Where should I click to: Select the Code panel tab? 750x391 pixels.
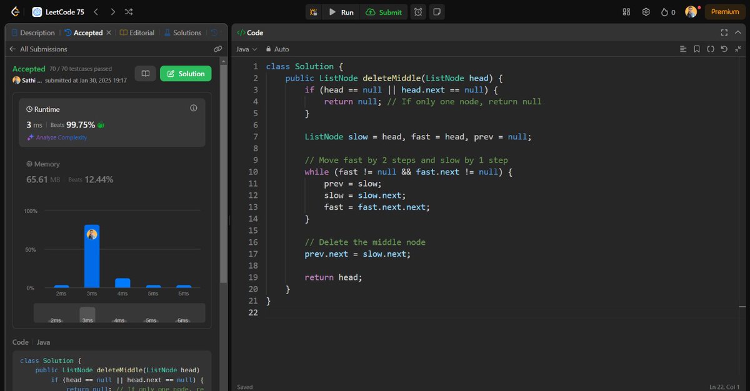click(x=250, y=32)
